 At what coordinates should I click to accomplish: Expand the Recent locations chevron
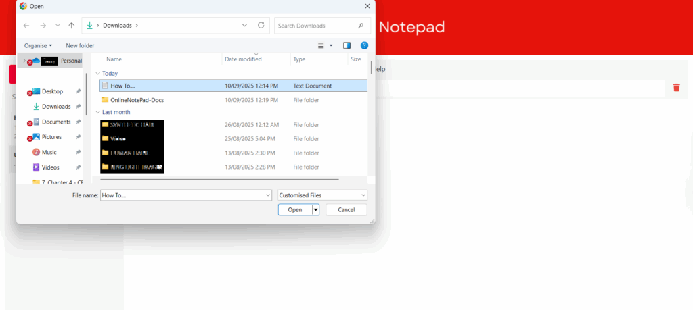click(57, 26)
